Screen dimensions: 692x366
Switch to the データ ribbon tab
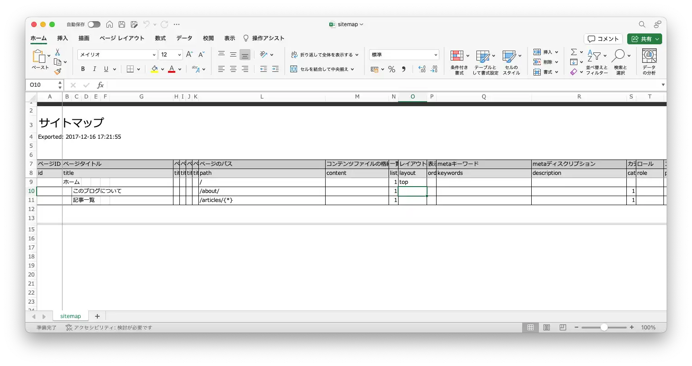coord(184,38)
